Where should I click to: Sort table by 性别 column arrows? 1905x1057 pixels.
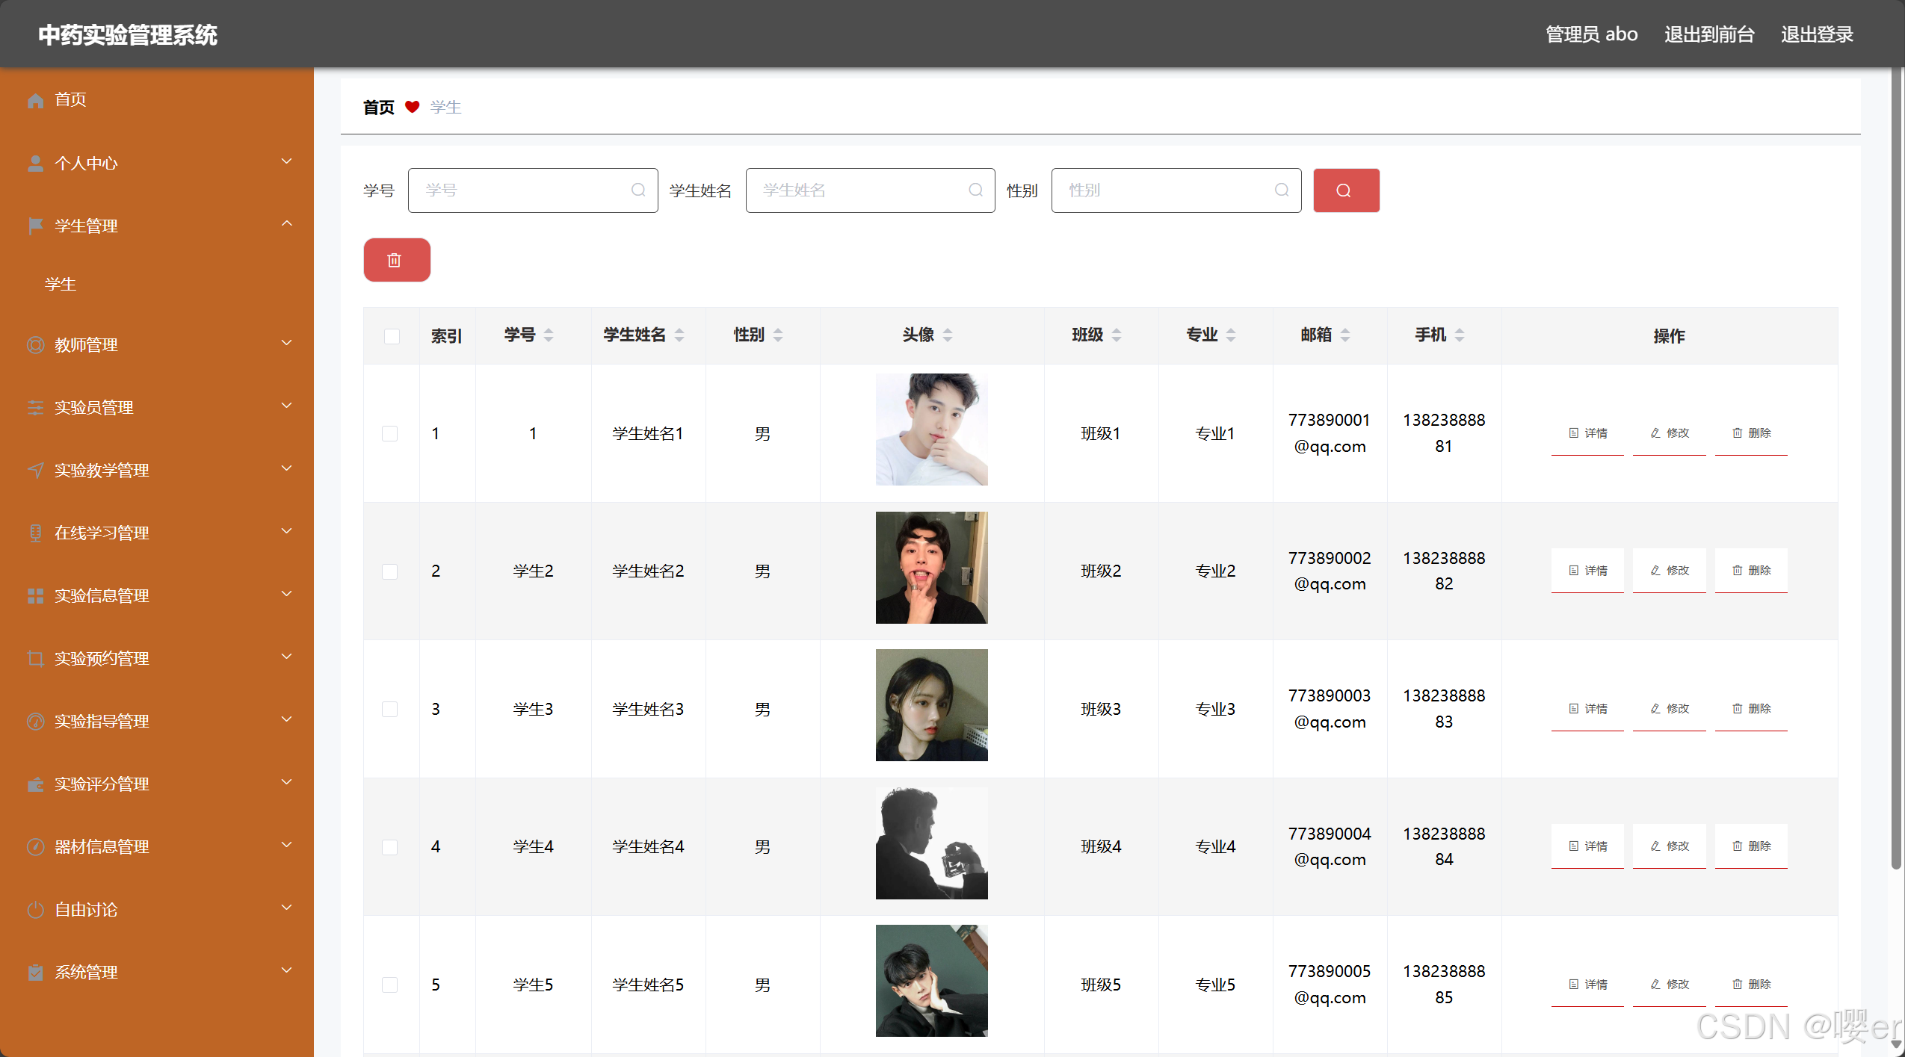tap(778, 335)
